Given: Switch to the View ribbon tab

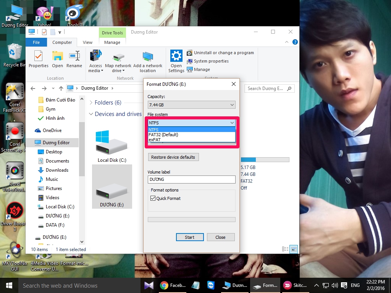Looking at the screenshot, I should (87, 42).
